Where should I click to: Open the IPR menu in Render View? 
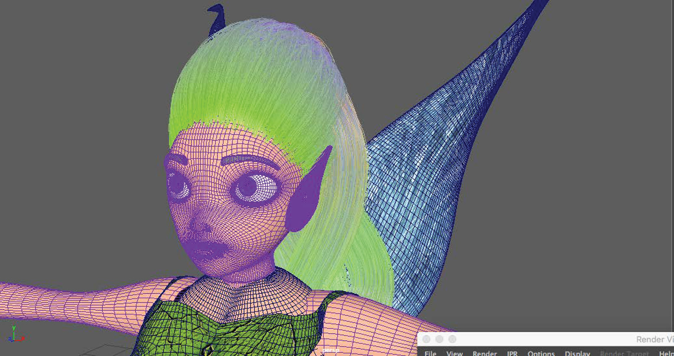point(512,353)
